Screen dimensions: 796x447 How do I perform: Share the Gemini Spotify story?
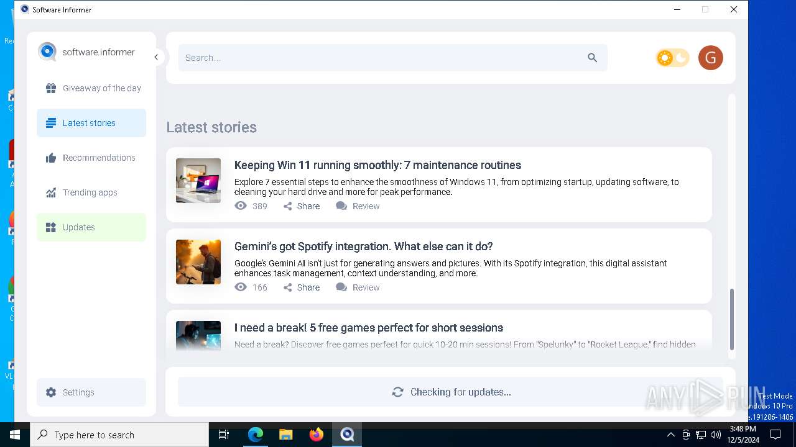[302, 287]
